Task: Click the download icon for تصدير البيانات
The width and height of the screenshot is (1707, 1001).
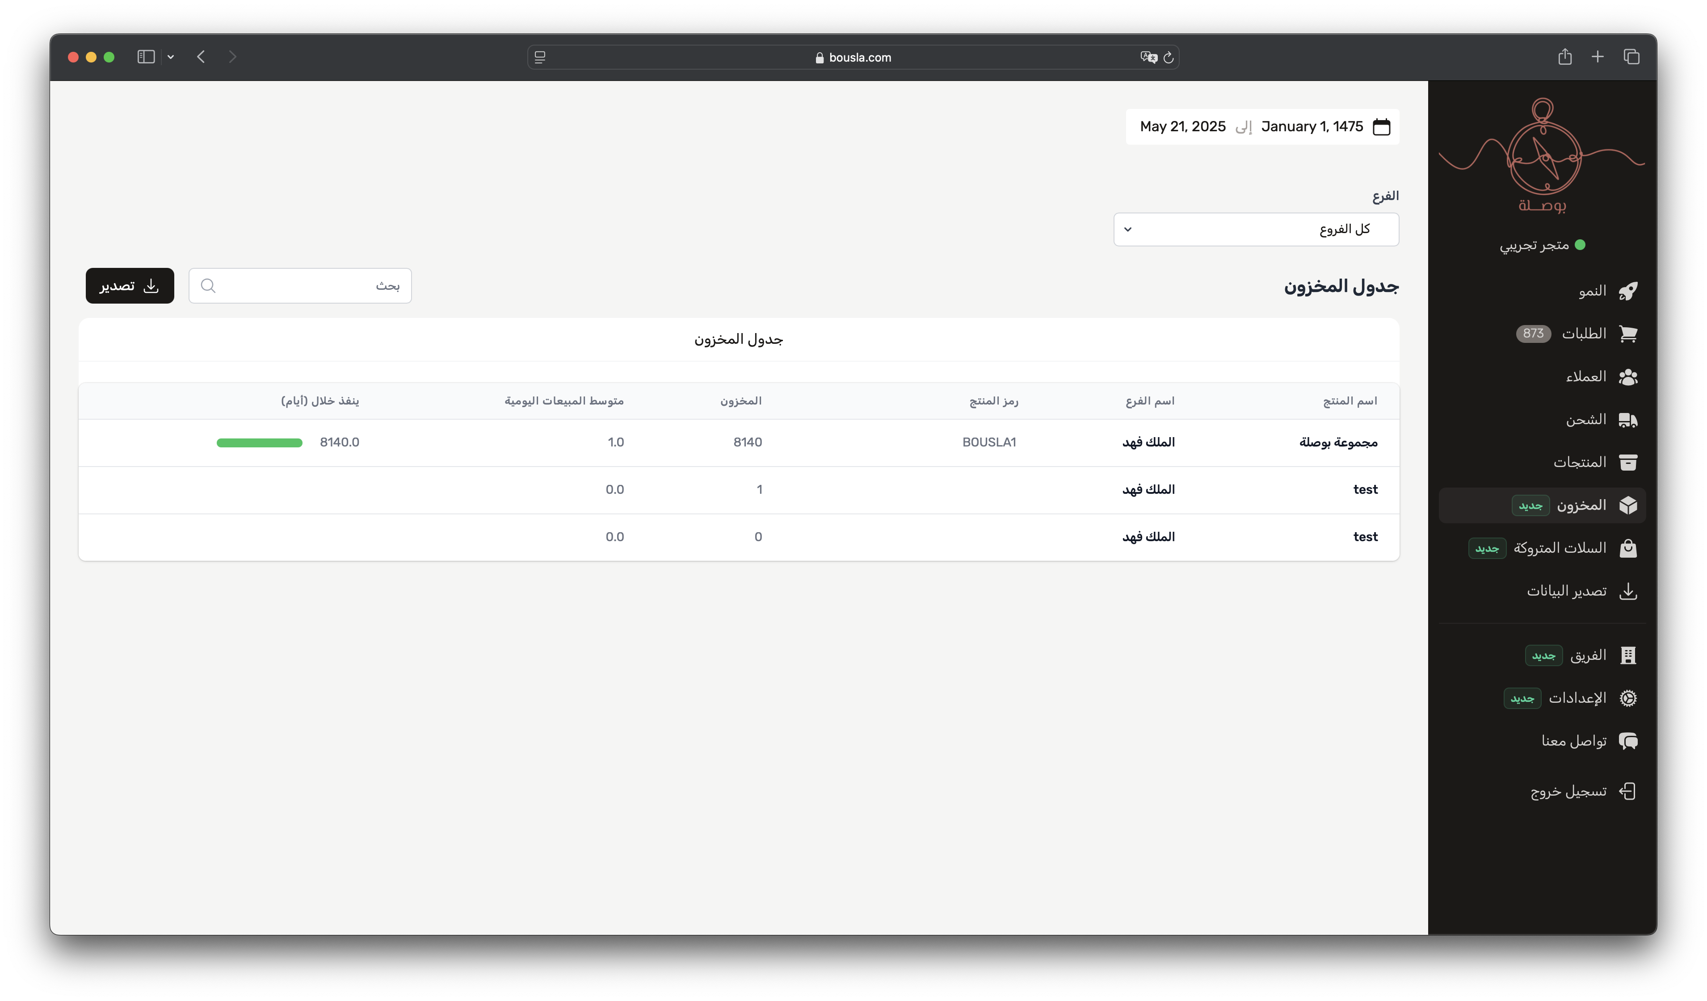Action: point(1628,591)
